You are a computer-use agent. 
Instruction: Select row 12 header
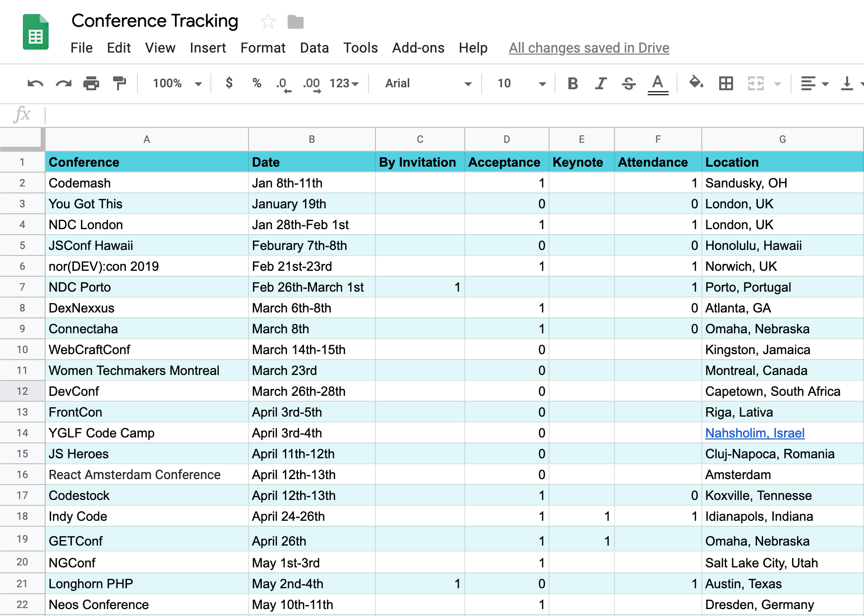click(22, 391)
